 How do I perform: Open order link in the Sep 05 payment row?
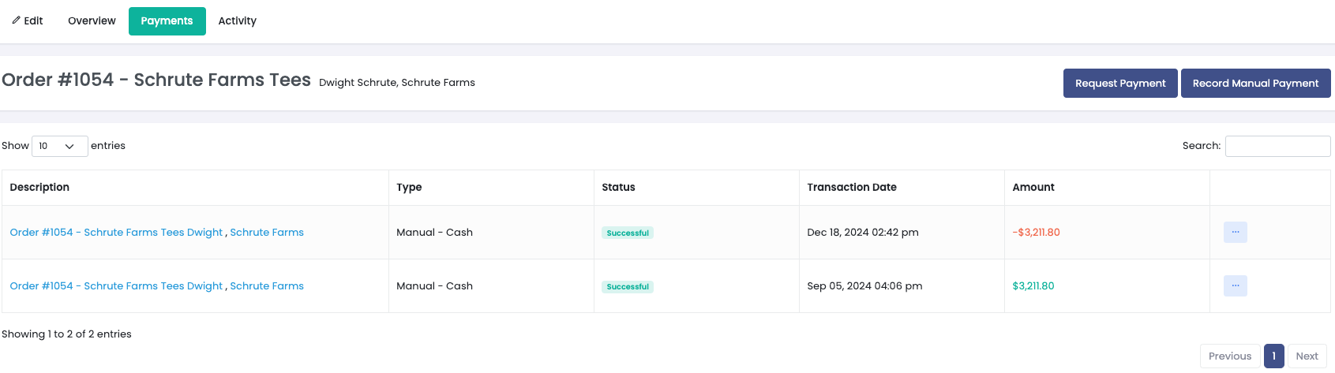coord(116,286)
